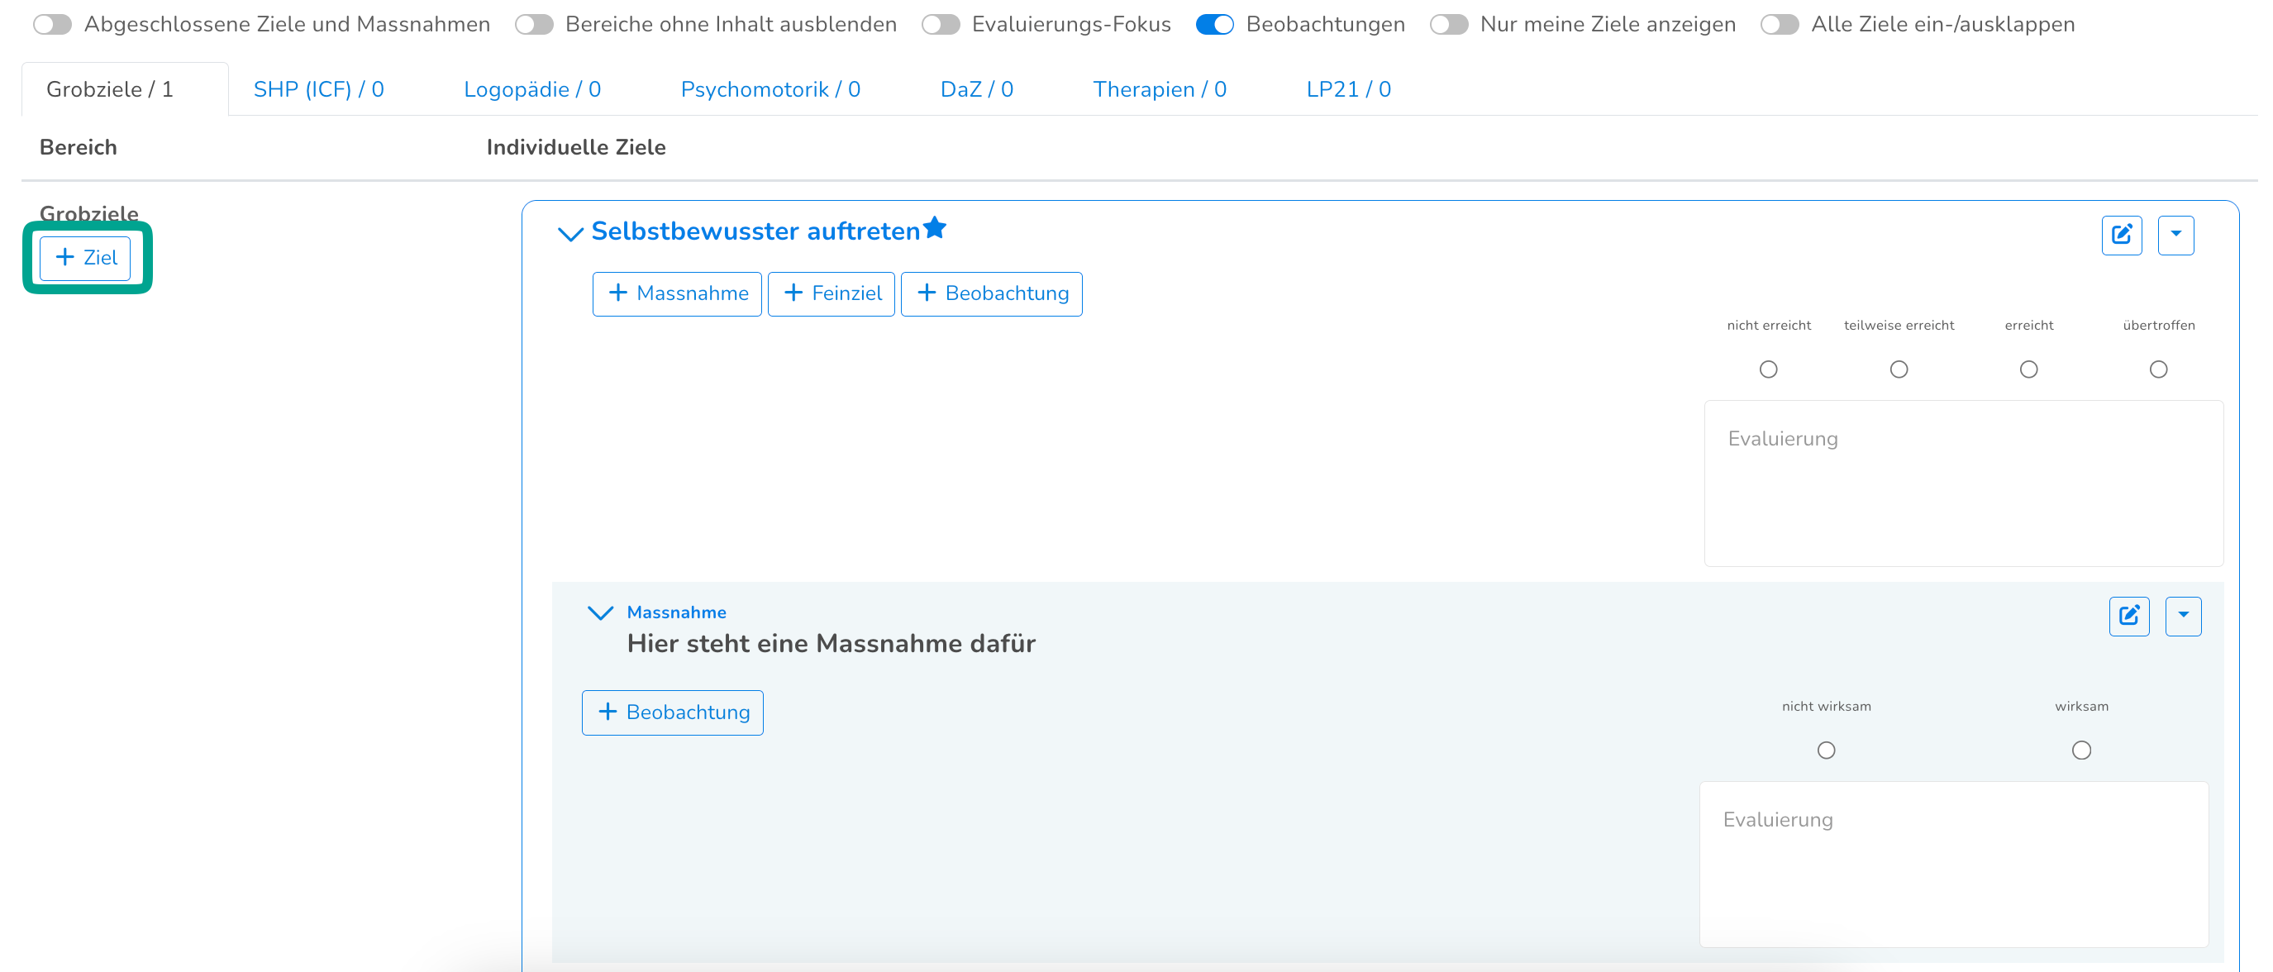
Task: Click the + Ziel button
Action: pyautogui.click(x=86, y=258)
